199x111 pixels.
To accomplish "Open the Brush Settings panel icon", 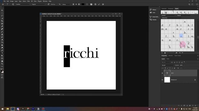I will [150, 17].
